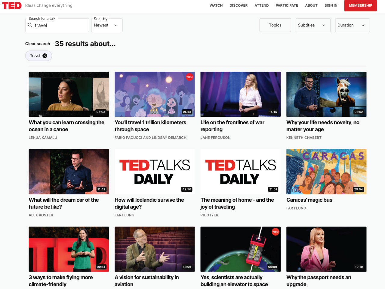Click title "3 ways to make flying more climate-friendly"
Screen dimensions: 385x289
coord(61,281)
